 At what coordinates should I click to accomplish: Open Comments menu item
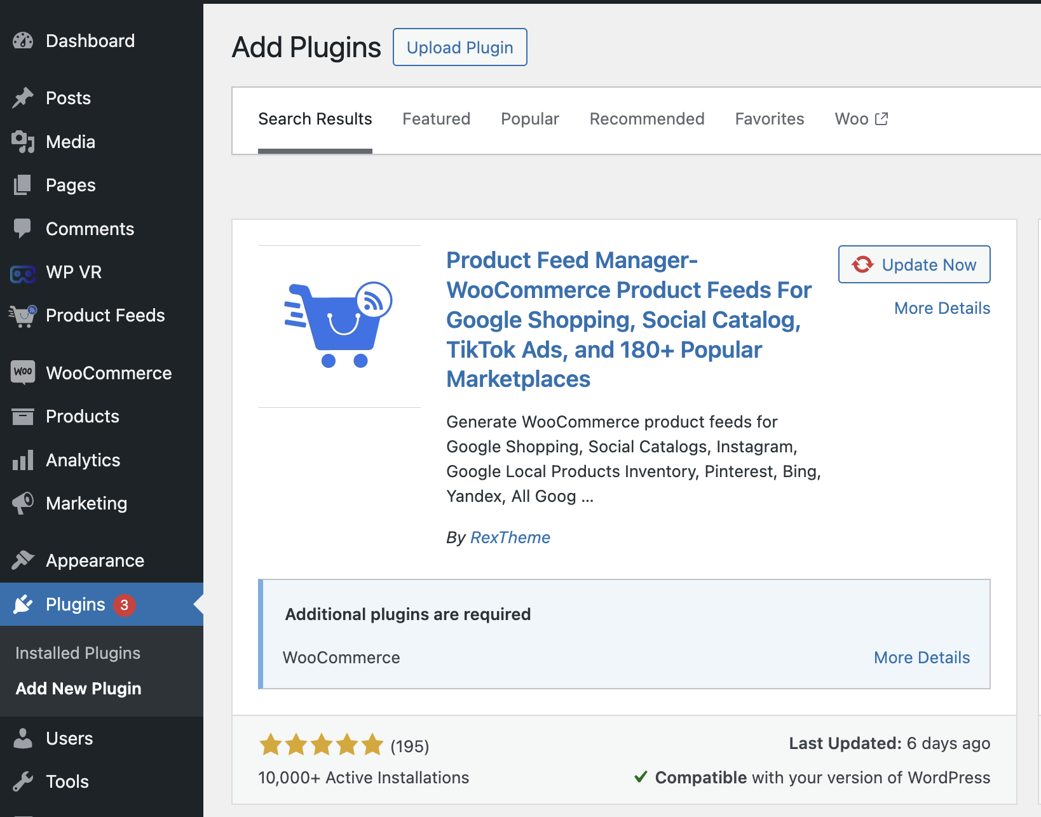(x=102, y=229)
